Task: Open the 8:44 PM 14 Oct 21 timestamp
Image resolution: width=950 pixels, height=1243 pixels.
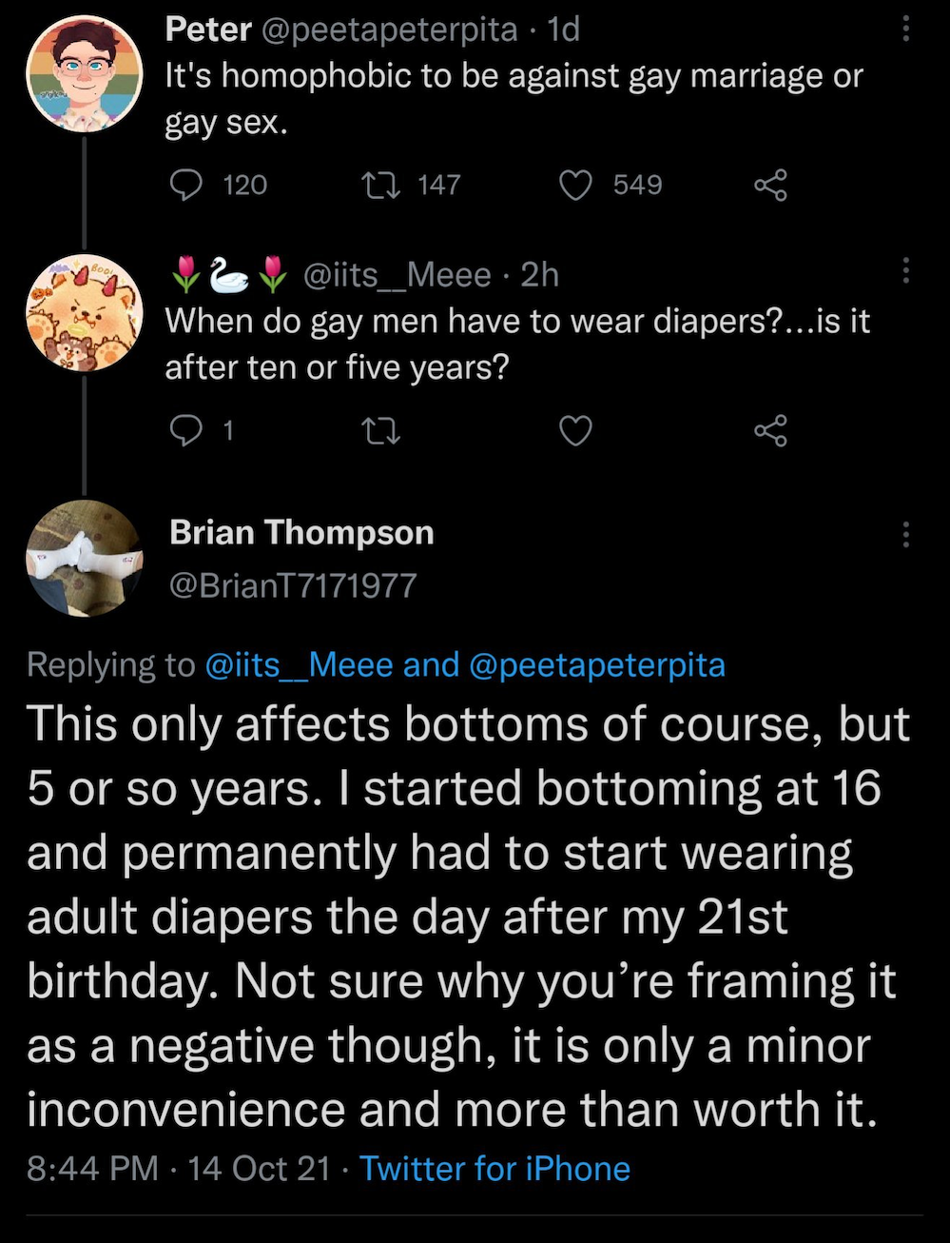Action: [179, 1169]
